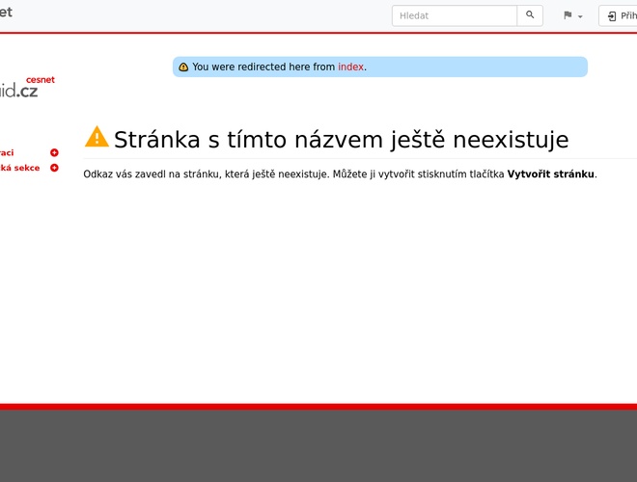Image resolution: width=637 pixels, height=482 pixels.
Task: Follow the 'index' link in notice
Action: (x=350, y=67)
